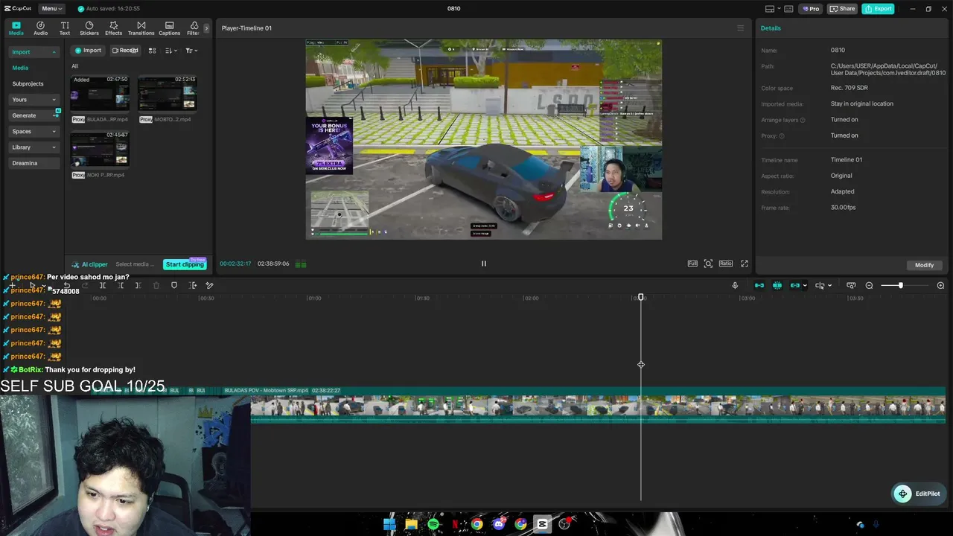Click the playhead marker on timeline ruler
This screenshot has width=953, height=536.
[641, 298]
